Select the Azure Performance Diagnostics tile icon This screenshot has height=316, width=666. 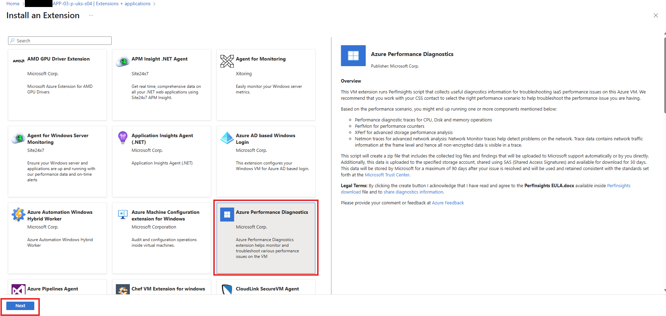point(227,214)
